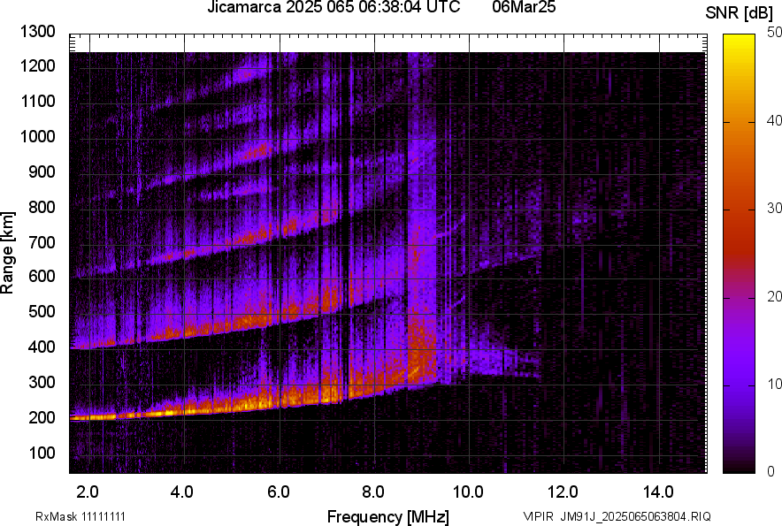Click the range tick label '700'

click(x=42, y=242)
